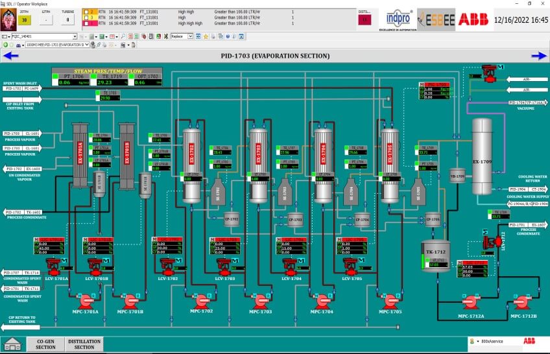Image resolution: width=550 pixels, height=354 pixels.
Task: Select pump MPC-1704 symbol
Action: coord(322,301)
